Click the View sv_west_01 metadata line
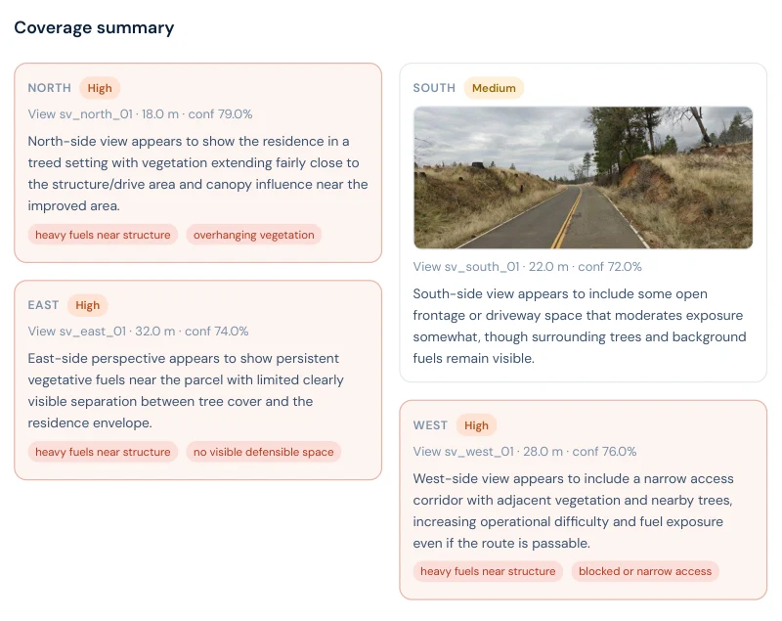Image resolution: width=782 pixels, height=621 pixels. 525,452
